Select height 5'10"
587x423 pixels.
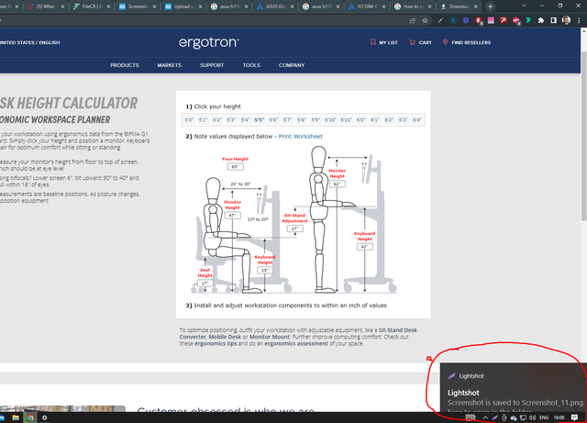click(x=330, y=120)
